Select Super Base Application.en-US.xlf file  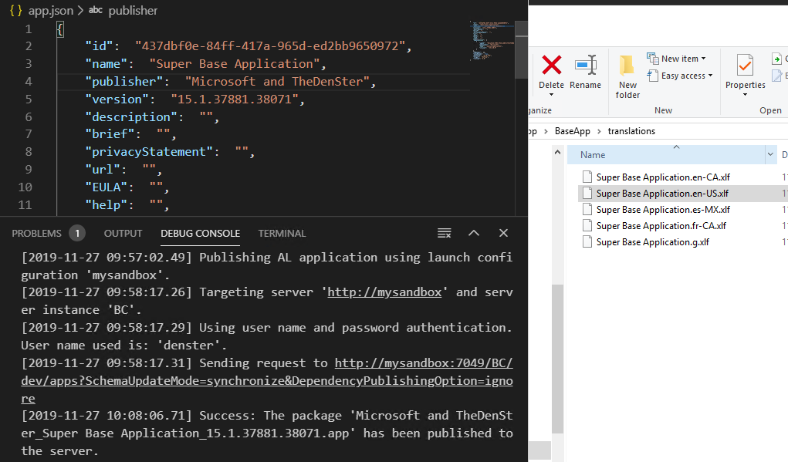[662, 194]
